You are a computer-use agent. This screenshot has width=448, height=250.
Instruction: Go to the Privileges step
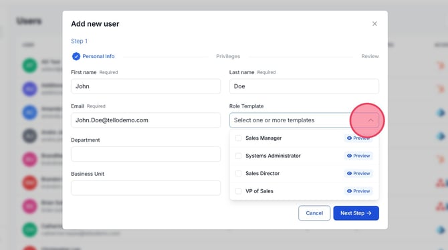click(228, 56)
